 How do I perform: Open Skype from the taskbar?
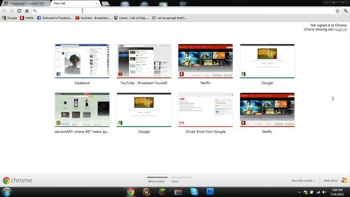[x=194, y=192]
